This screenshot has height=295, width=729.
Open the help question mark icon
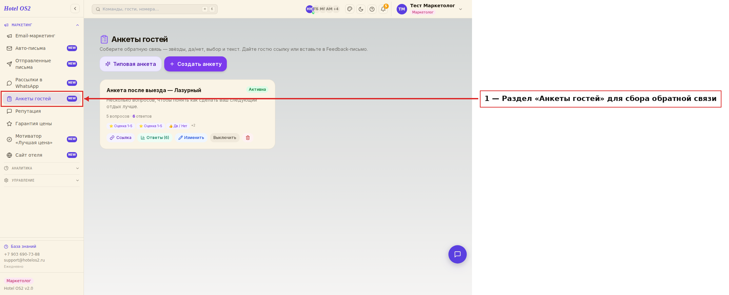[372, 9]
